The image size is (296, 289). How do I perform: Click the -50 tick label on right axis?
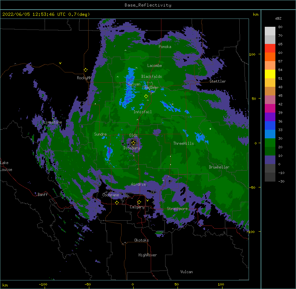(x=252, y=187)
